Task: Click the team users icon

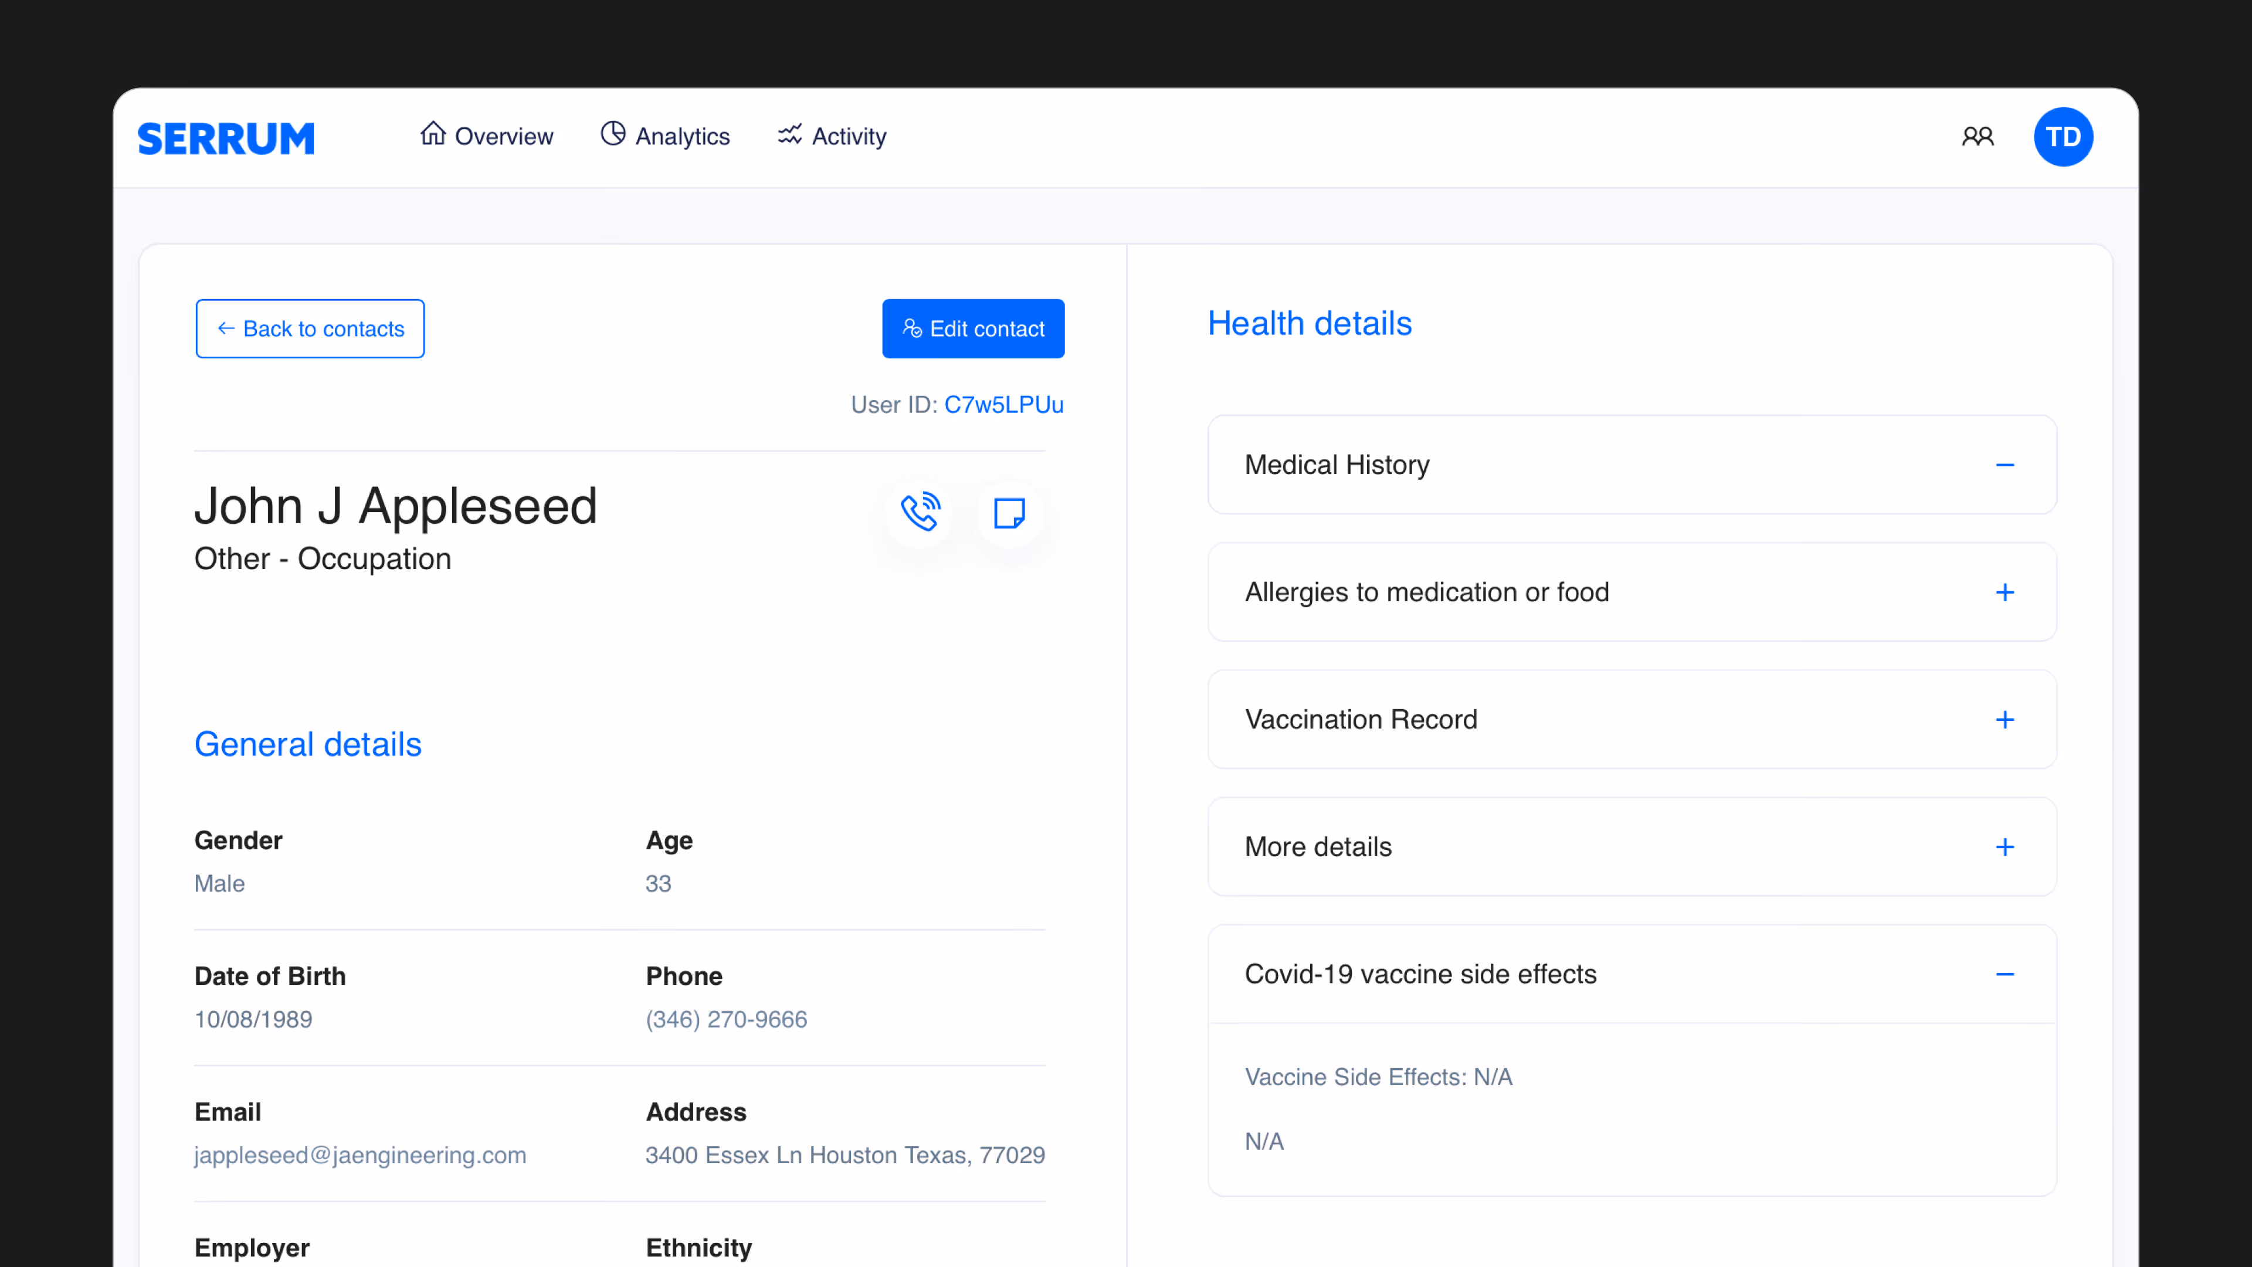Action: point(1978,137)
